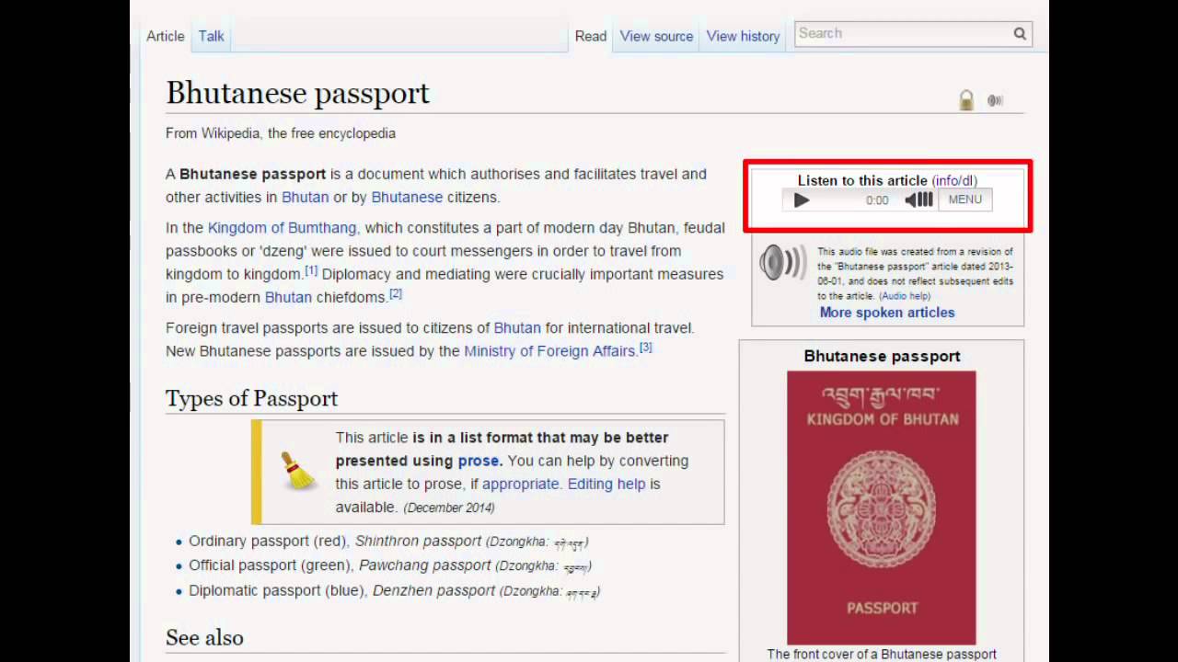Open the View source tab
Image resolution: width=1178 pixels, height=662 pixels.
click(656, 36)
